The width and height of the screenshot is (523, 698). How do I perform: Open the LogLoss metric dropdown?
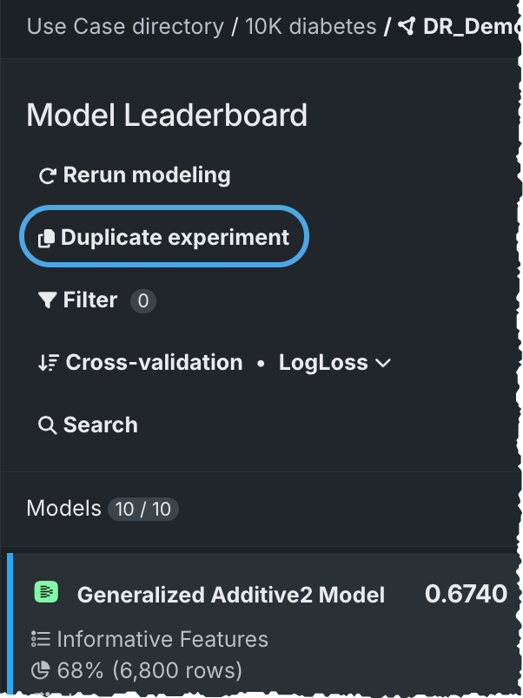pos(334,363)
